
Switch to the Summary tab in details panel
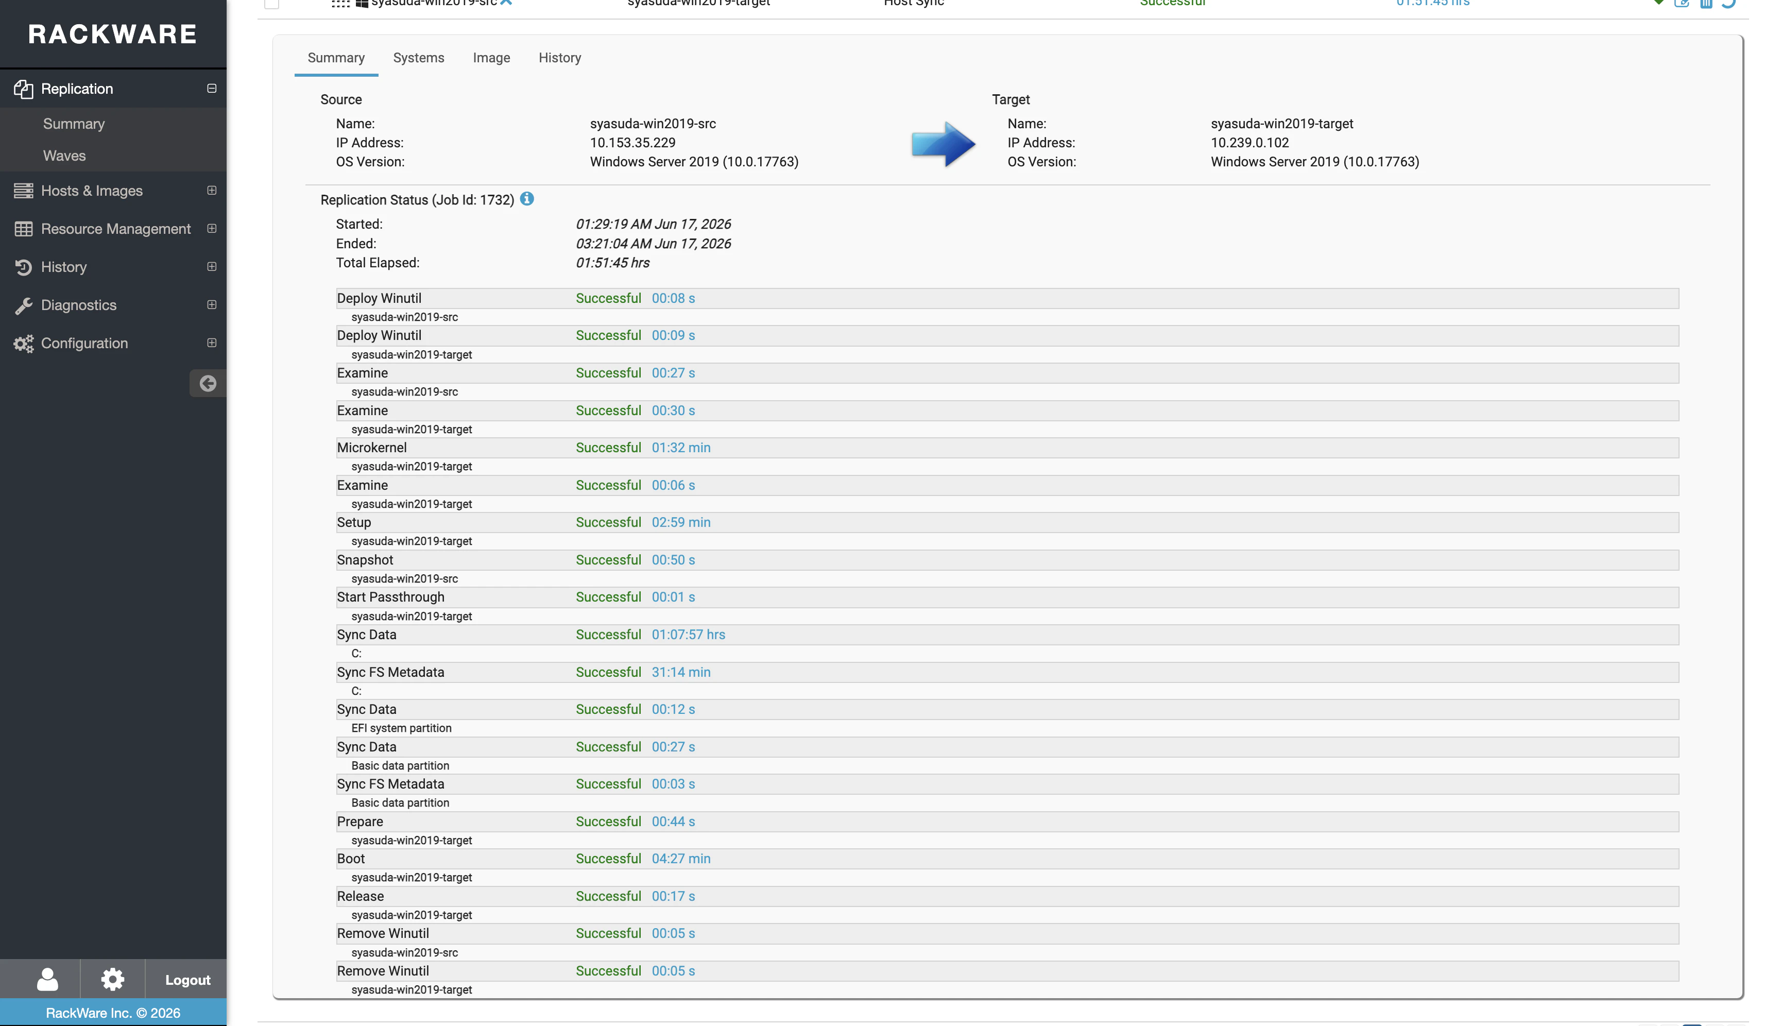(336, 58)
